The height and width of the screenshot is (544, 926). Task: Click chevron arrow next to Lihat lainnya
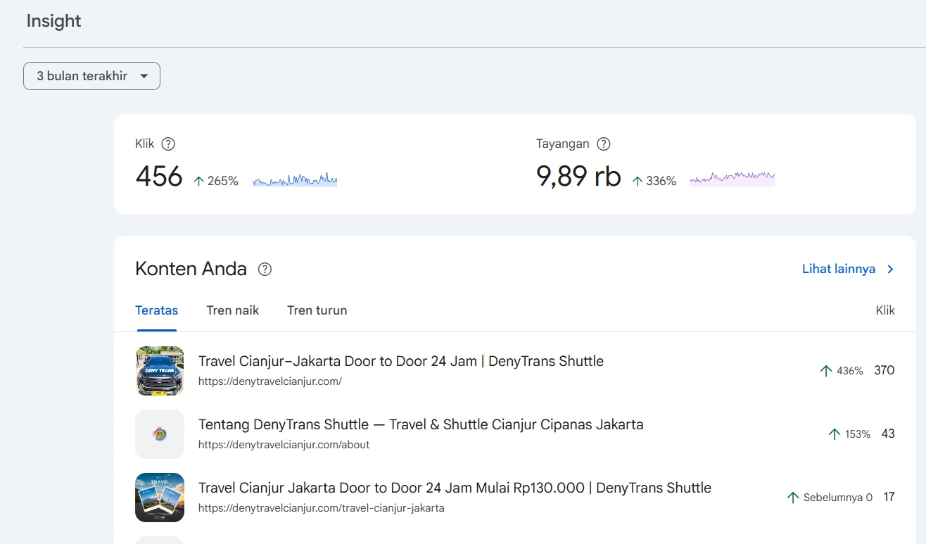click(890, 269)
